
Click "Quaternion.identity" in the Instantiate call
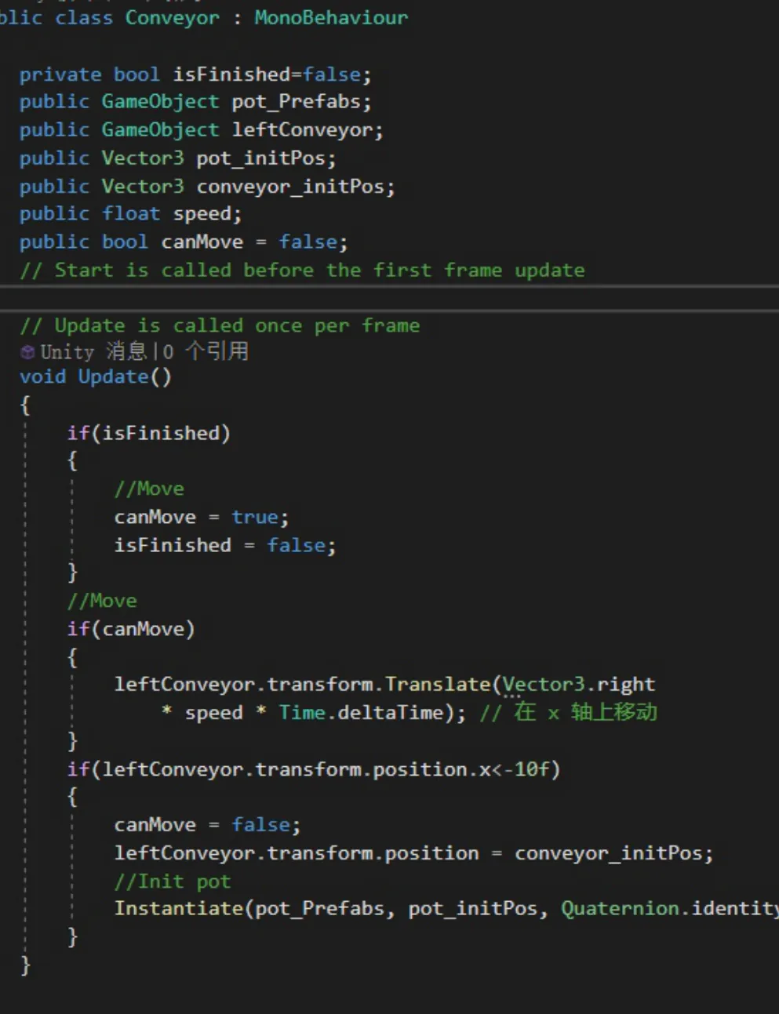pos(670,909)
